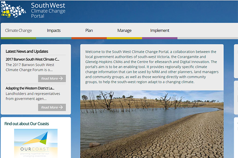Click Read More under 2017 Barwon forum news
This screenshot has width=238, height=158.
coord(52,79)
